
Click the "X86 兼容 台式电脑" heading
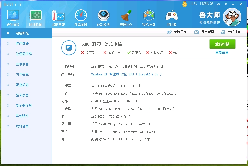102,44
